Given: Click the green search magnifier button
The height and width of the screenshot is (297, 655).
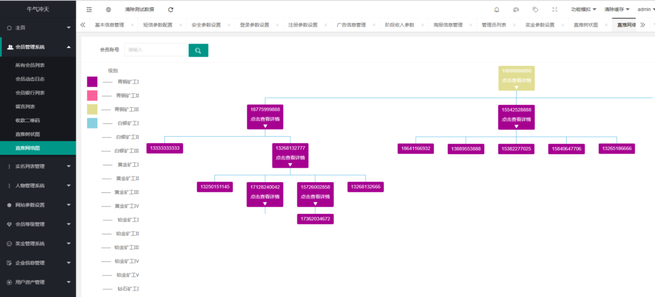Looking at the screenshot, I should (x=198, y=50).
